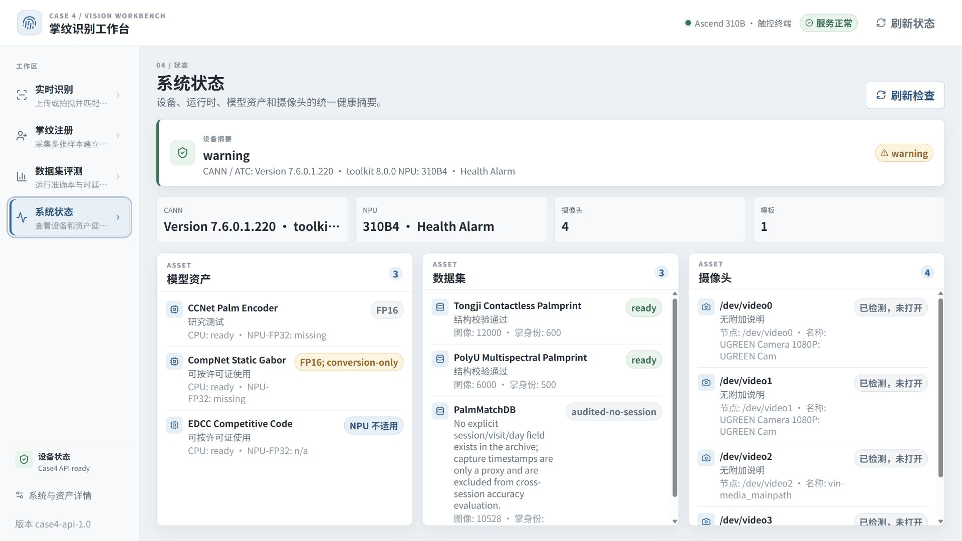Click the 310B4 Health Alarm NPU value
962x541 pixels.
428,226
